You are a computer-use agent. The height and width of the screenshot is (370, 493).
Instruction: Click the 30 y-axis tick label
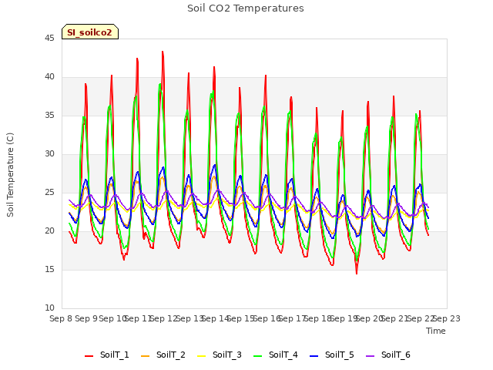coord(49,154)
